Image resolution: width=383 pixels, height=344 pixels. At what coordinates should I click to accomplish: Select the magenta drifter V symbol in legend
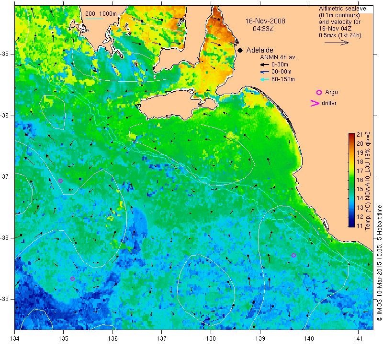coord(315,103)
